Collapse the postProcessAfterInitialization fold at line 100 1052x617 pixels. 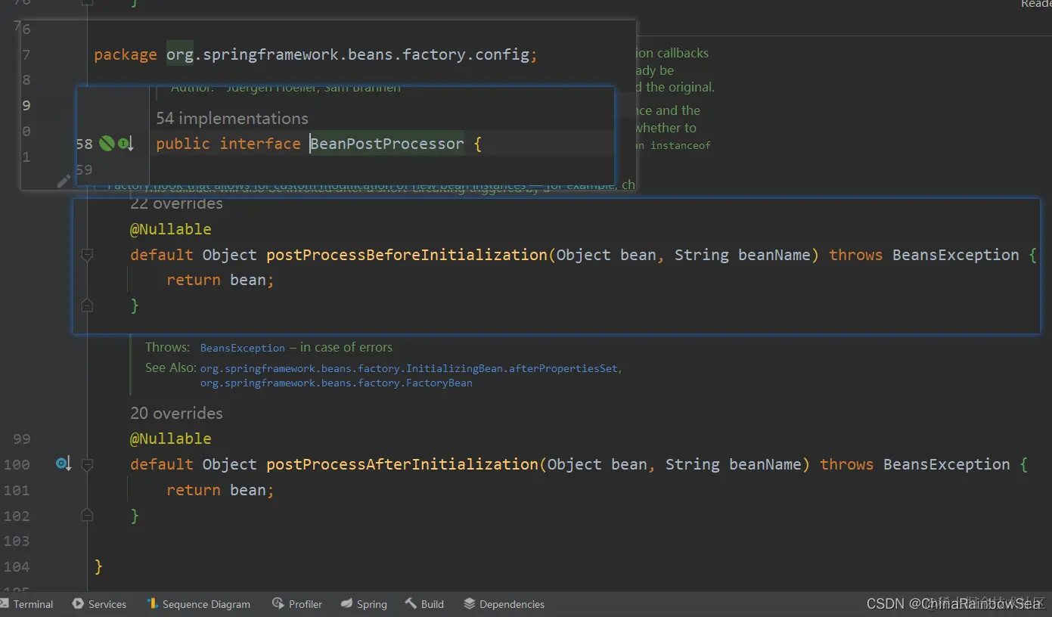tap(87, 464)
